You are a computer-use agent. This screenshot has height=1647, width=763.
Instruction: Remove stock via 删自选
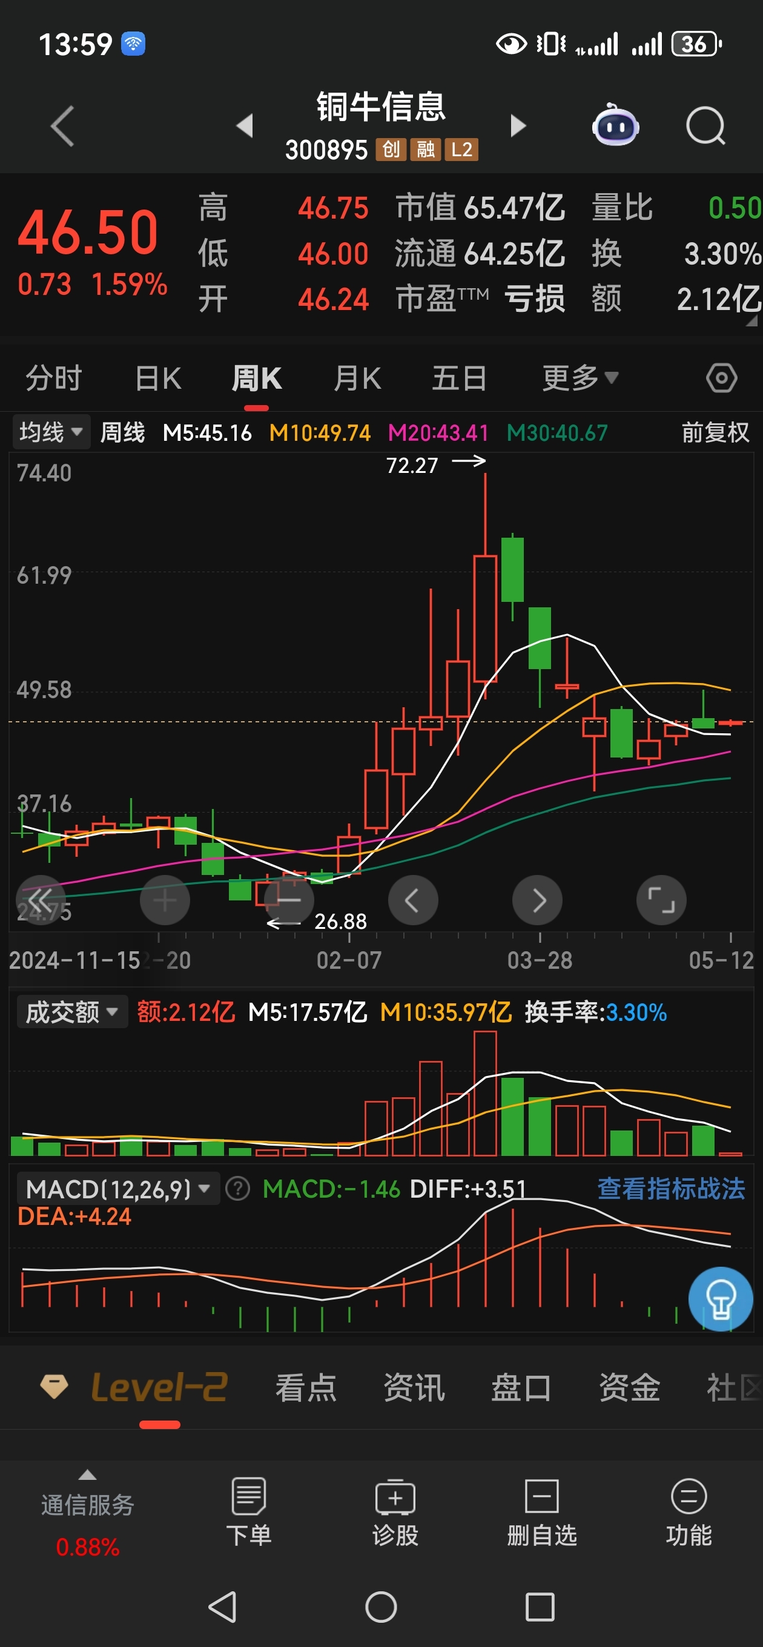[x=542, y=1511]
